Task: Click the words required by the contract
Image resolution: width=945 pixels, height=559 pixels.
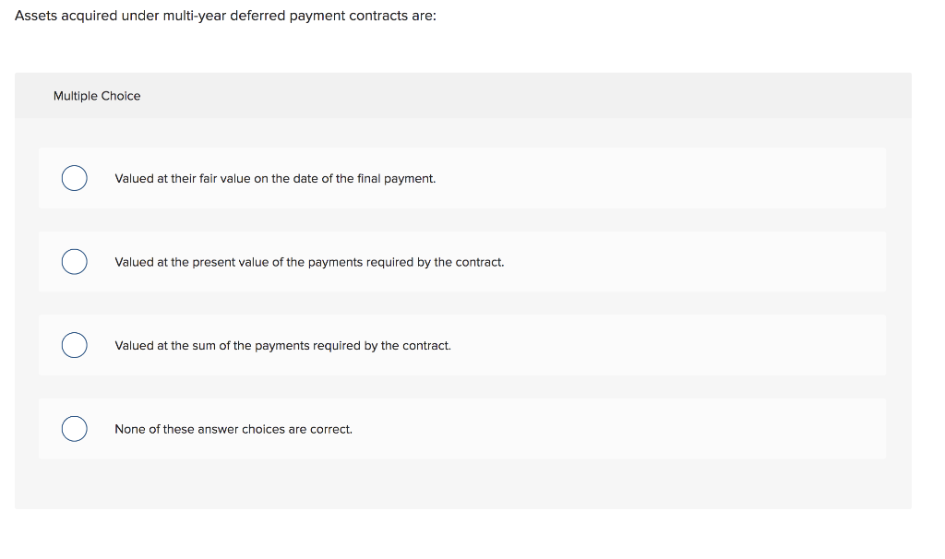Action: (x=437, y=262)
